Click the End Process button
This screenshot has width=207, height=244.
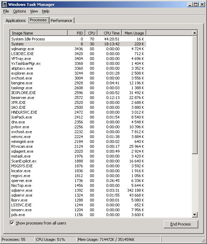coord(181,224)
